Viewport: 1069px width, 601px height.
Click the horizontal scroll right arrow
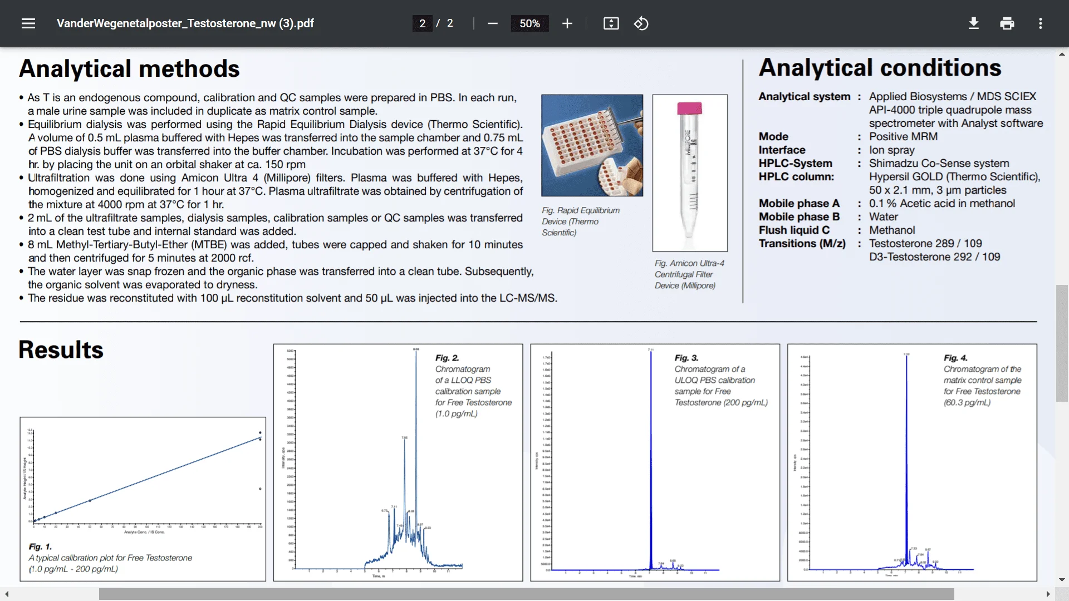coord(1048,594)
